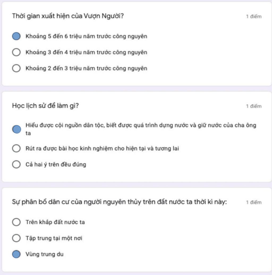Click the selected 'Khoảng 5 đến 6 triệu năm' radio
The width and height of the screenshot is (272, 275).
(16, 36)
